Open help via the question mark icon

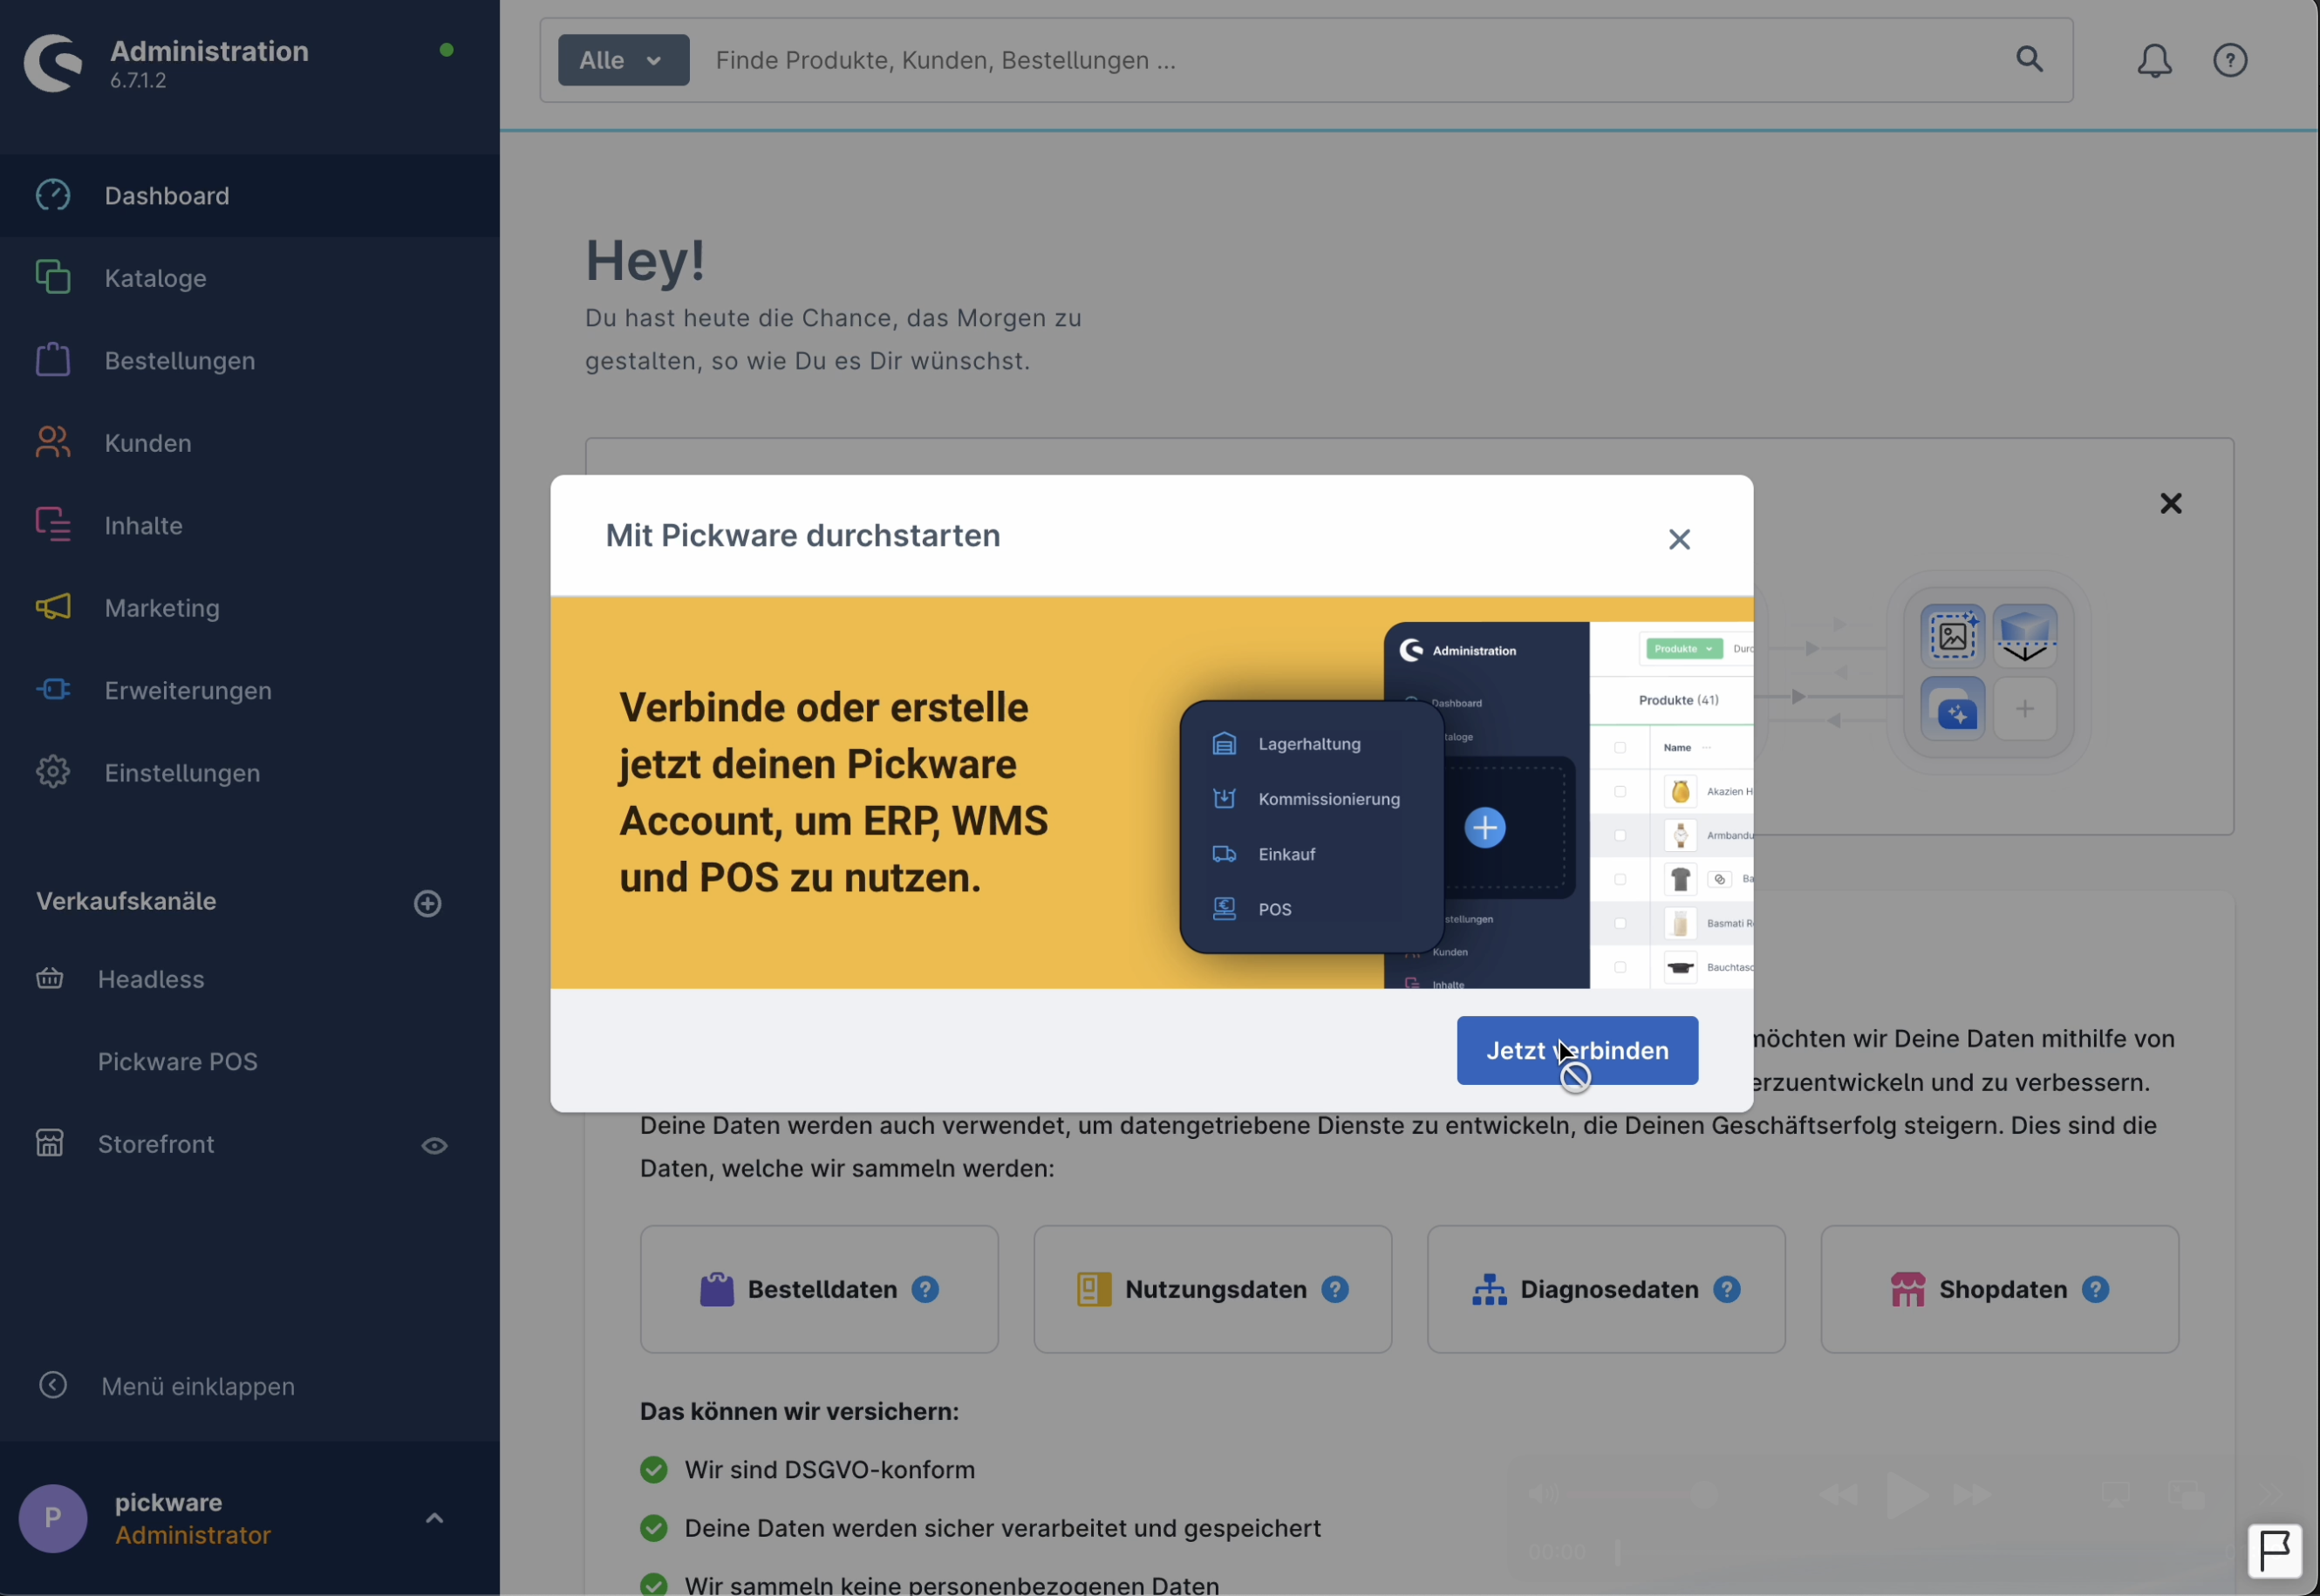tap(2230, 61)
